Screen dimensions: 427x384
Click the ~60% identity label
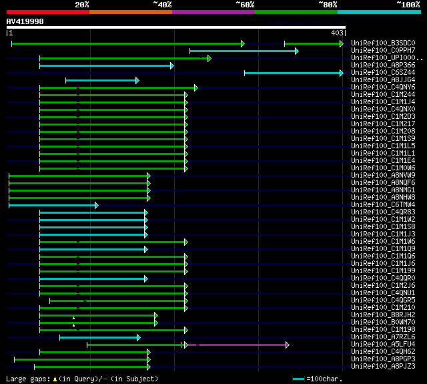point(245,5)
